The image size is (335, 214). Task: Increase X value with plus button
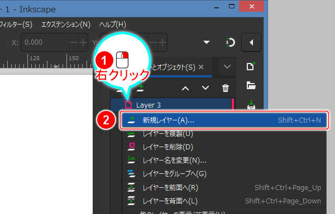[83, 42]
